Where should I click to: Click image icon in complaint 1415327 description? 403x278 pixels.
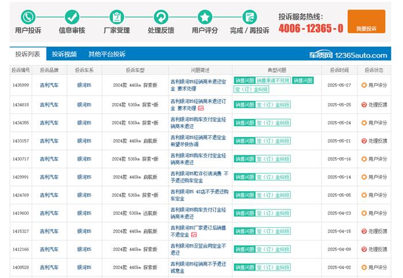click(194, 235)
